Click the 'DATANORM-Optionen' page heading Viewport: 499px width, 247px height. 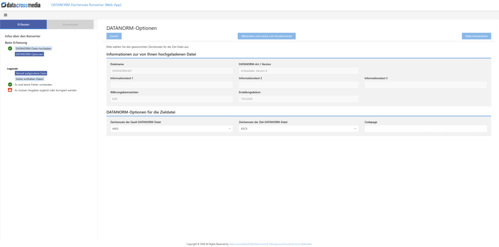[131, 28]
